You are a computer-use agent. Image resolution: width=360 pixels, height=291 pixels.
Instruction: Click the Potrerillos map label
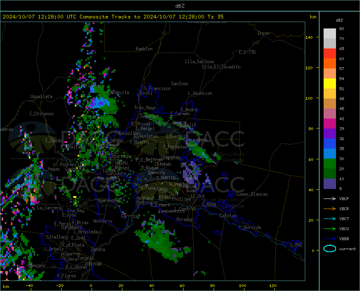click(x=73, y=165)
